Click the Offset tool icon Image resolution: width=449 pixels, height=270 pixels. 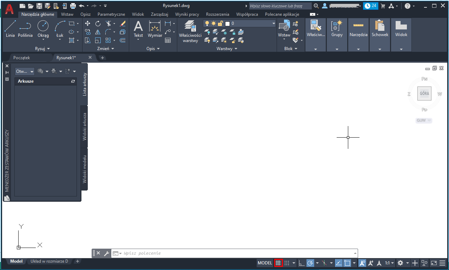click(123, 40)
